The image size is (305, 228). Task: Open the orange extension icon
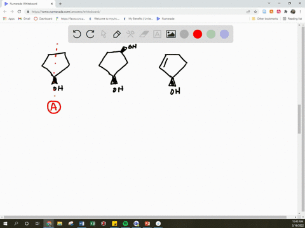271,11
